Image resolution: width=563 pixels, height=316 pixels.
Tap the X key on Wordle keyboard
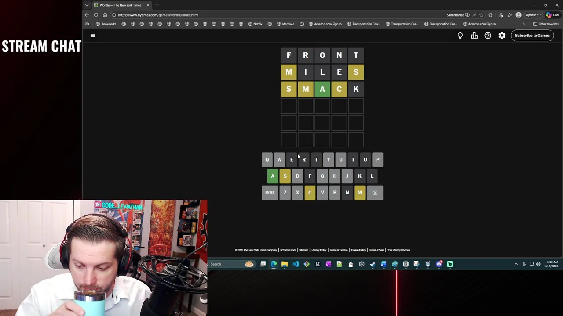297,193
